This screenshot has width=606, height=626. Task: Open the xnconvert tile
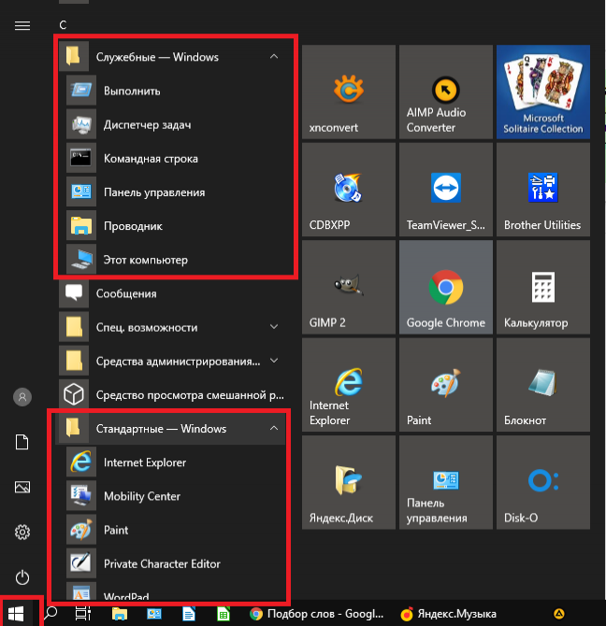348,92
